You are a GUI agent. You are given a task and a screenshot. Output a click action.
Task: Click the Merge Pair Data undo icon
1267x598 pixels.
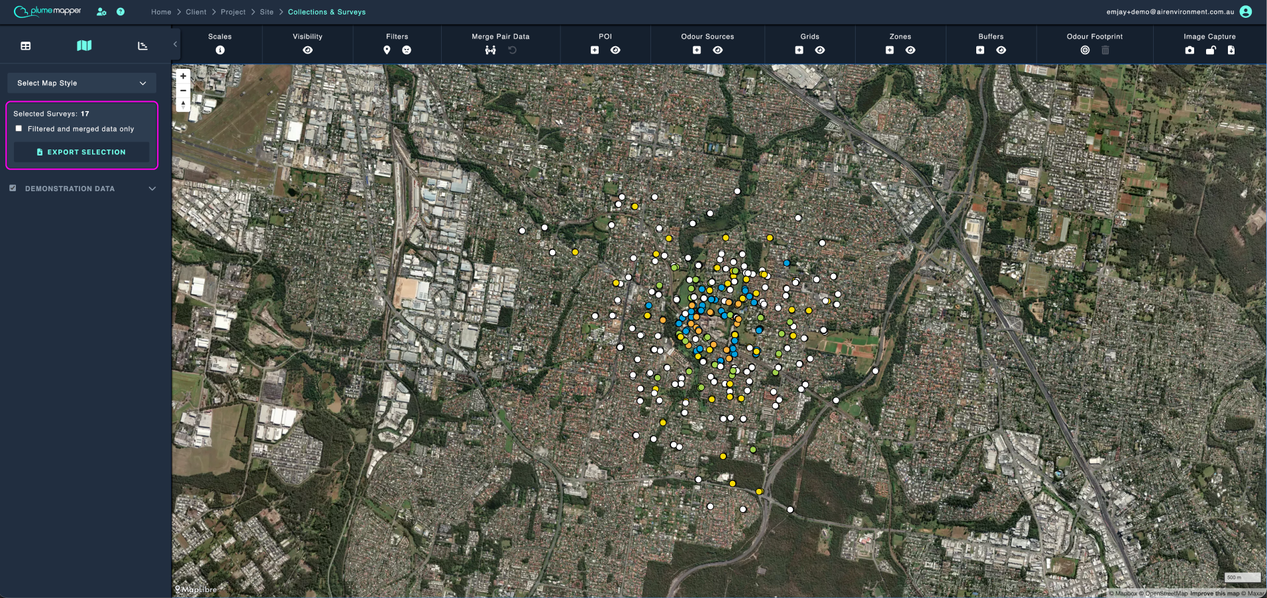pos(512,50)
